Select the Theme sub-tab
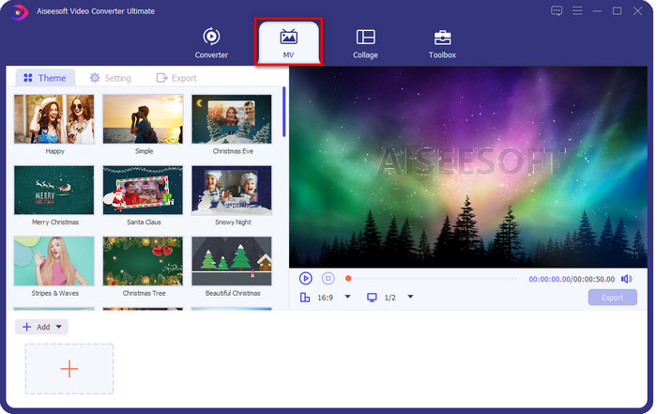The image size is (657, 414). point(45,78)
